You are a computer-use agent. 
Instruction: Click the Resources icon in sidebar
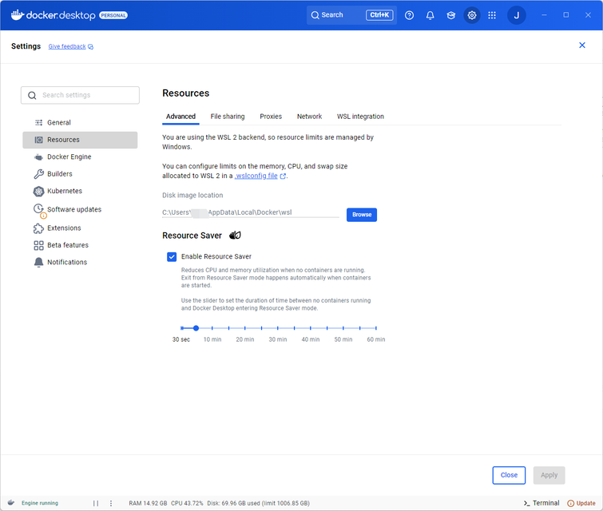pos(39,140)
